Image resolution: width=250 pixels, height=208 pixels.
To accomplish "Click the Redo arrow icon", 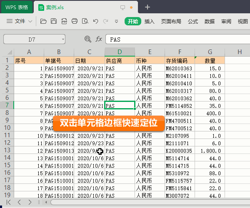I will pyautogui.click(x=106, y=21).
